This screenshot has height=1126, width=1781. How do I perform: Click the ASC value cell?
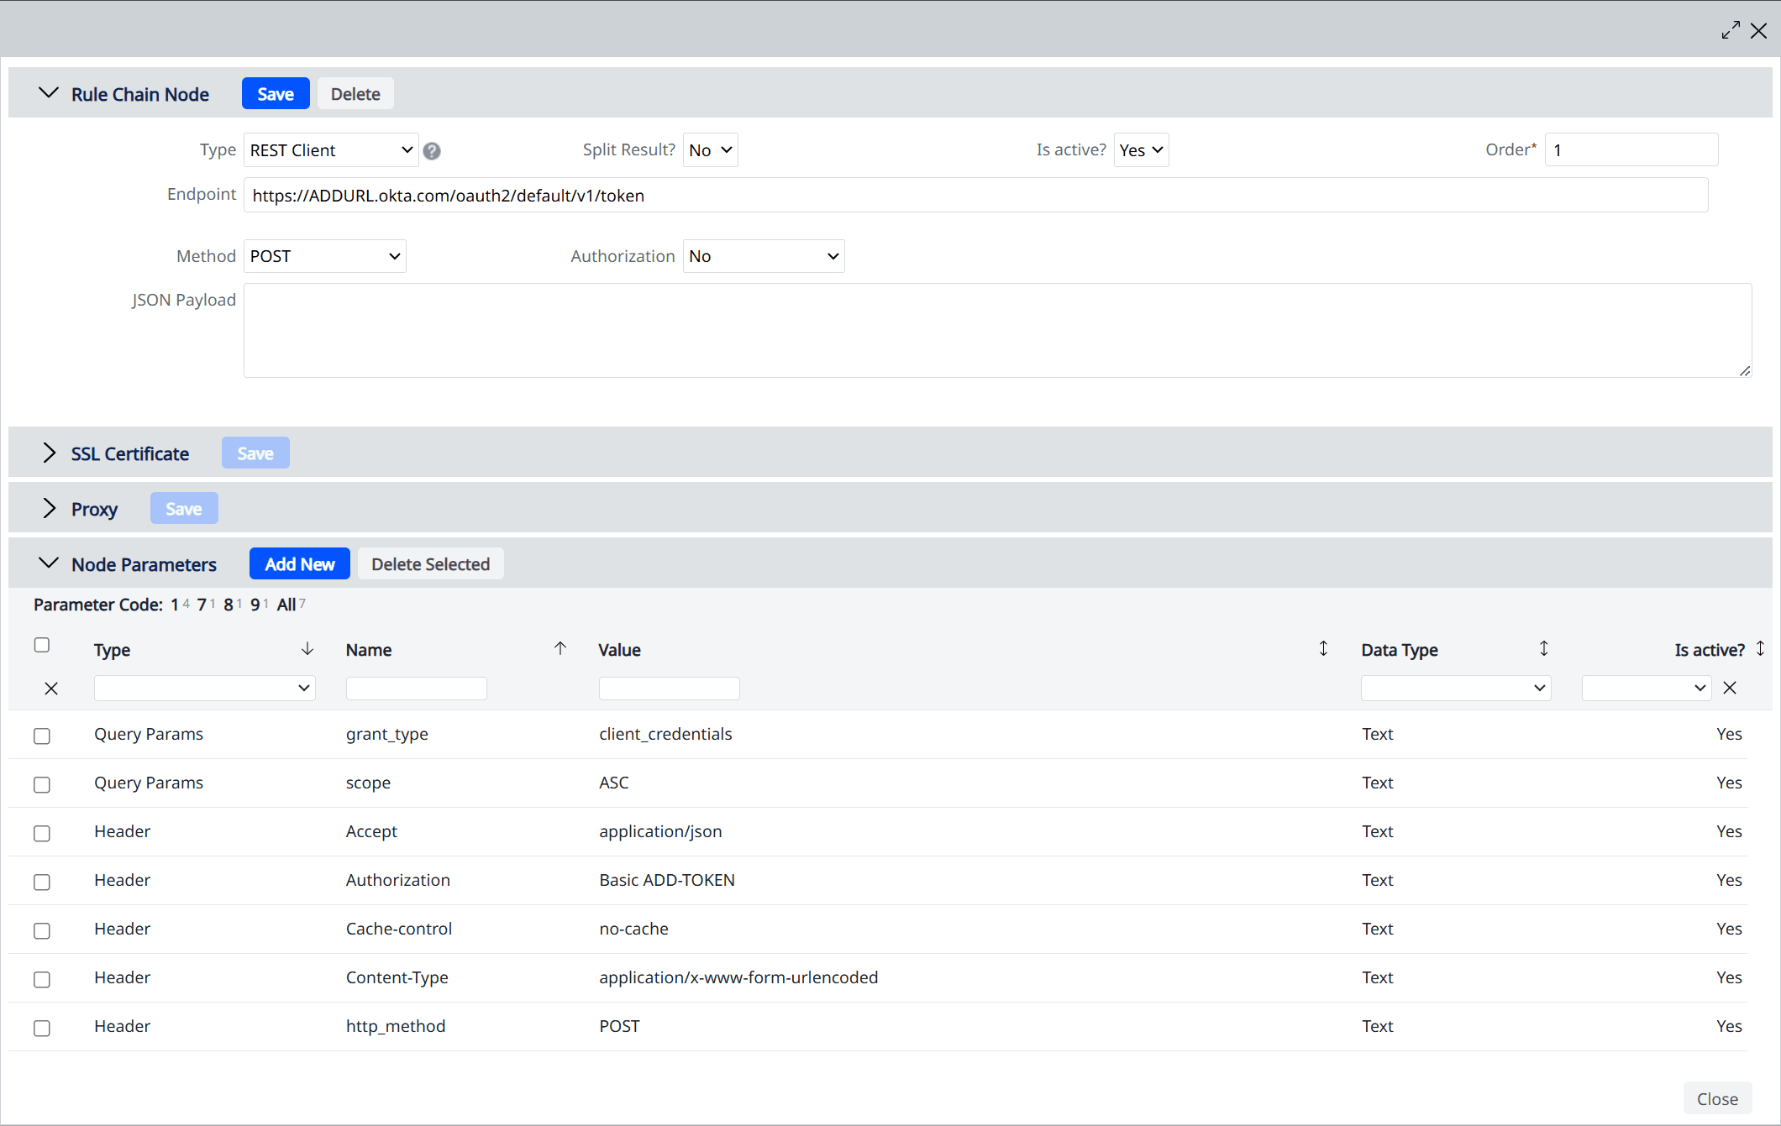tap(614, 783)
